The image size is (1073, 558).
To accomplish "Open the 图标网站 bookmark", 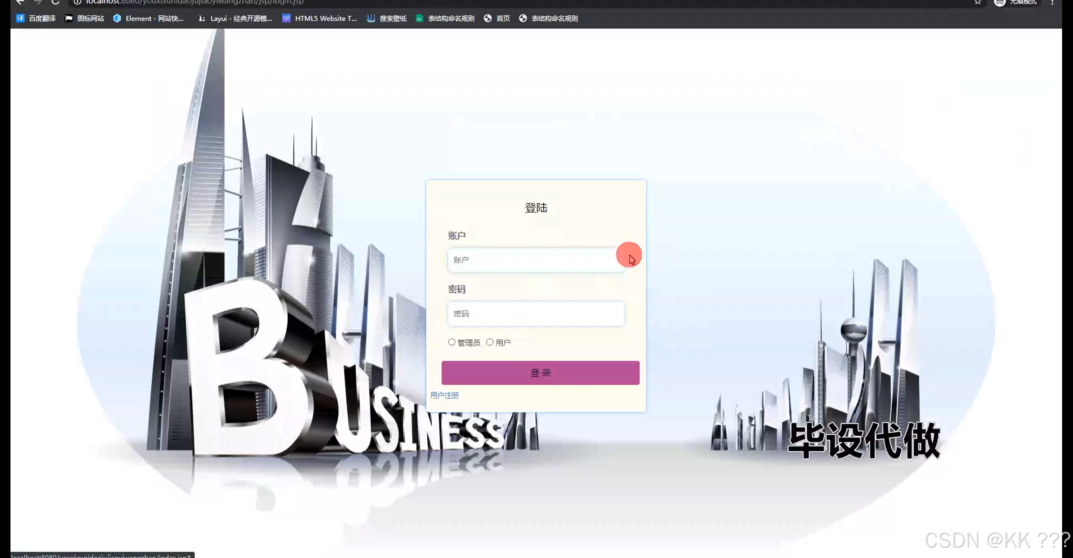I will point(85,18).
